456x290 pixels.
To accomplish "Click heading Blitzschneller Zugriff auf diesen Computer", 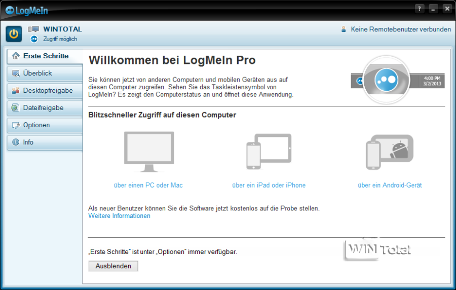I will pos(162,115).
